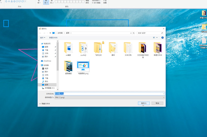
Task: Pick the first empty custom color swatch
Action: point(56,2)
